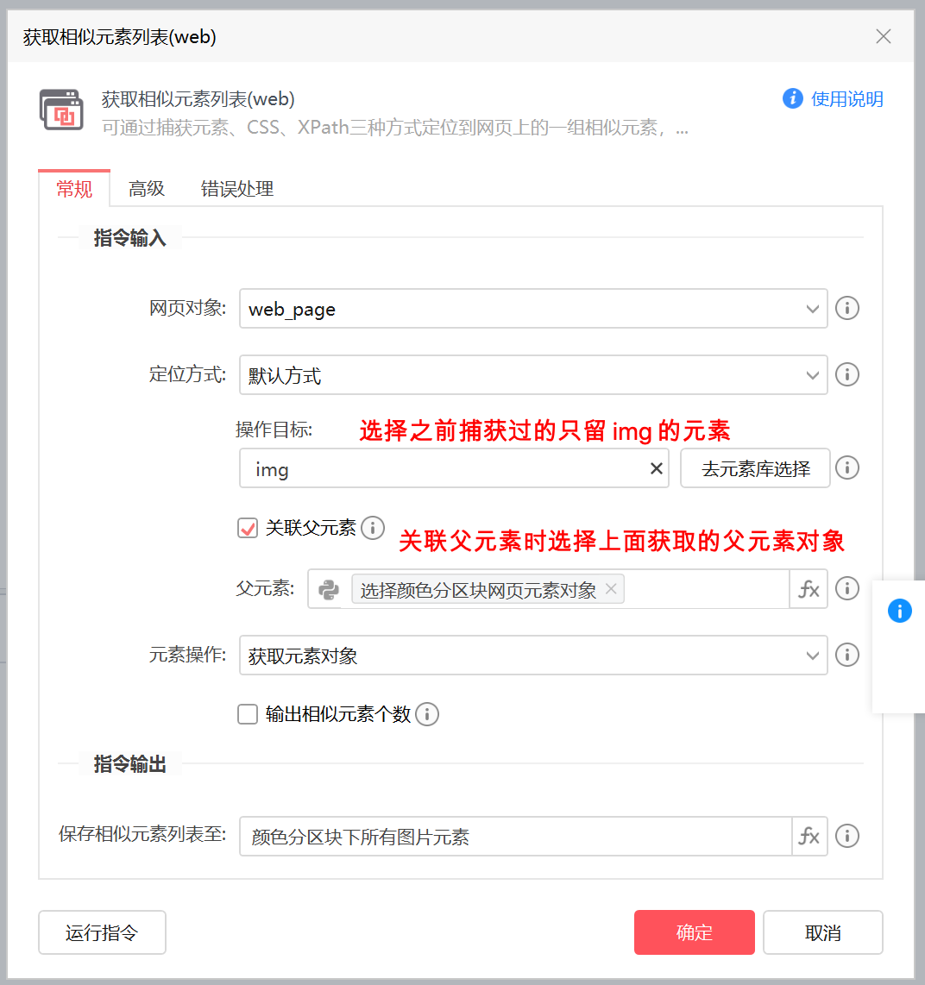Click the command description text starting 可通过捕获元素

click(x=395, y=129)
